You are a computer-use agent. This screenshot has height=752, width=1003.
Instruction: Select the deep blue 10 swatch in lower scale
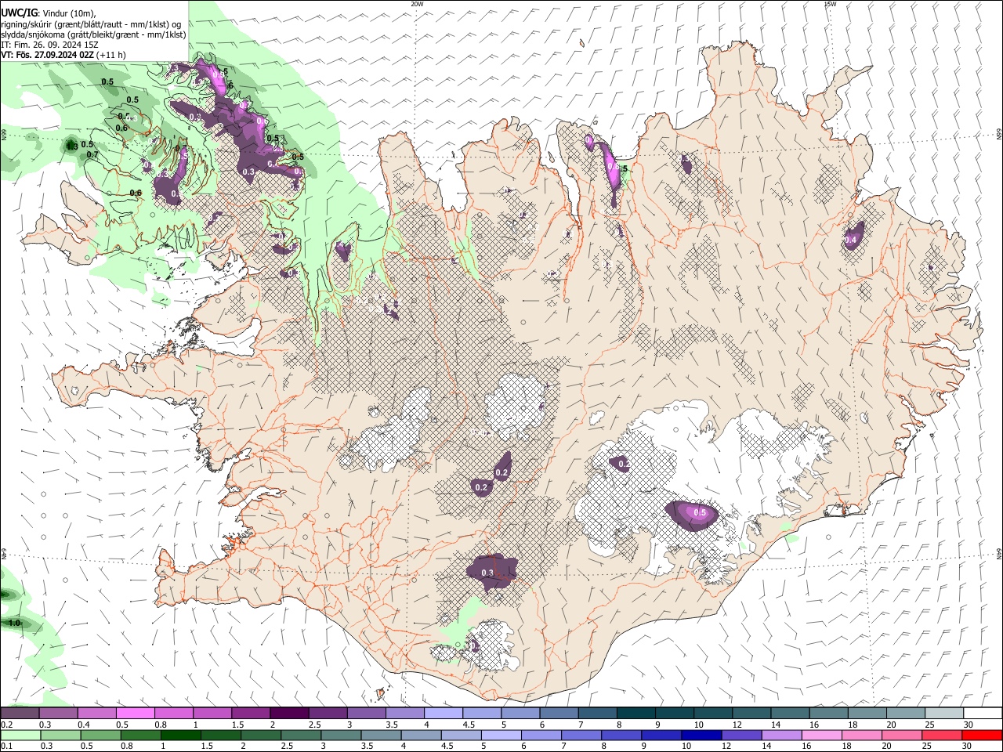[701, 735]
